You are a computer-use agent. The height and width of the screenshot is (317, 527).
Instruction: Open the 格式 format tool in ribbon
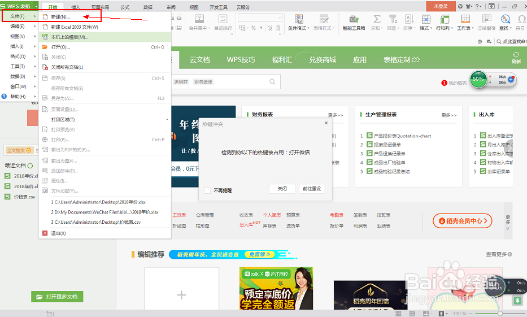pyautogui.click(x=426, y=23)
